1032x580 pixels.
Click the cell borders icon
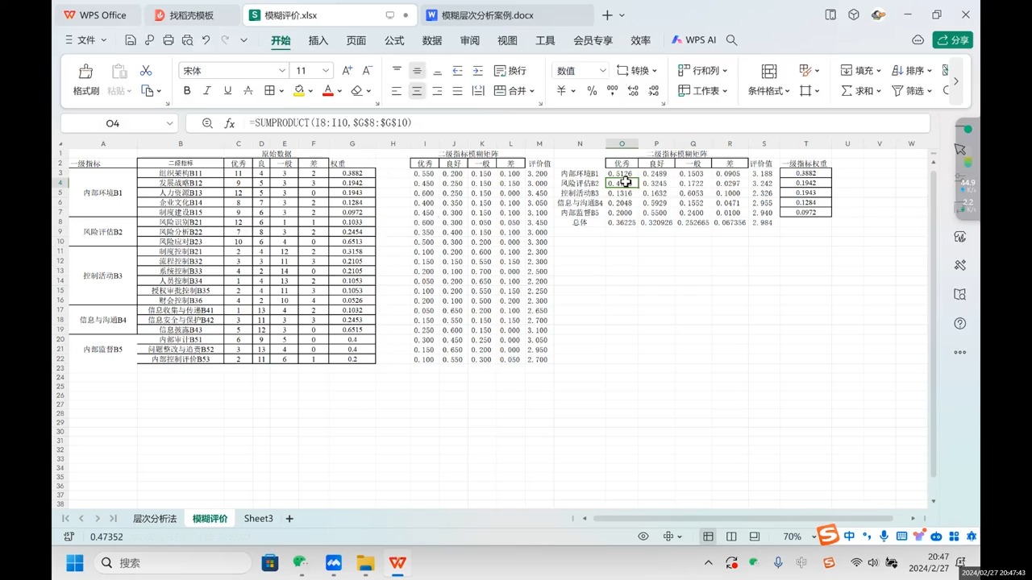pyautogui.click(x=270, y=91)
